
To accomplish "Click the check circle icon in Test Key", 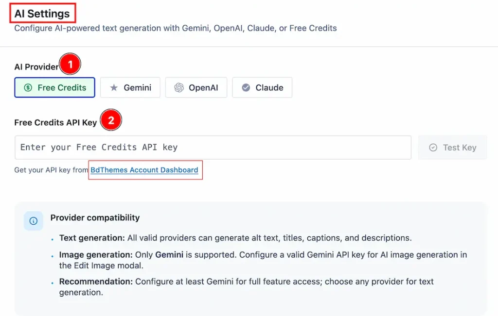I will pyautogui.click(x=433, y=148).
